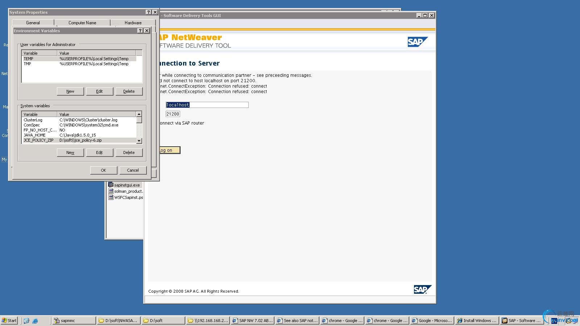580x326 pixels.
Task: Select the JCE_POLICY_ZIP system variable
Action: (79, 140)
